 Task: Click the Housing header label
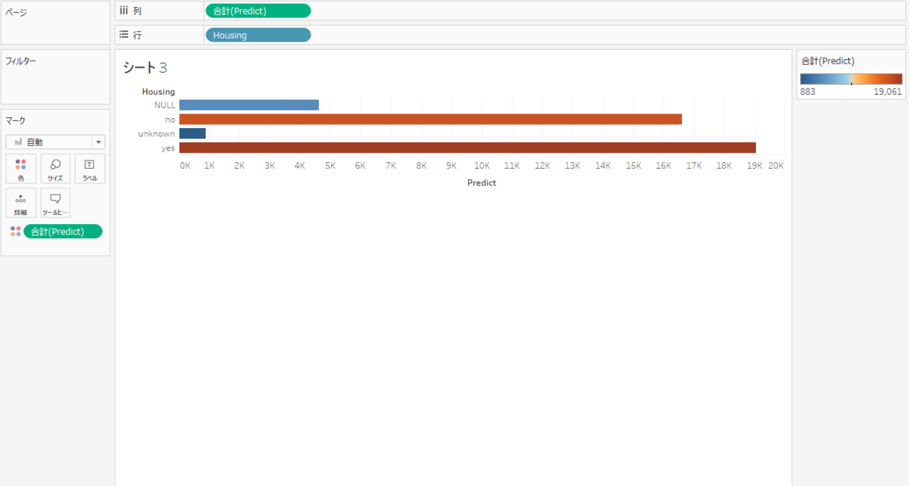pos(158,92)
